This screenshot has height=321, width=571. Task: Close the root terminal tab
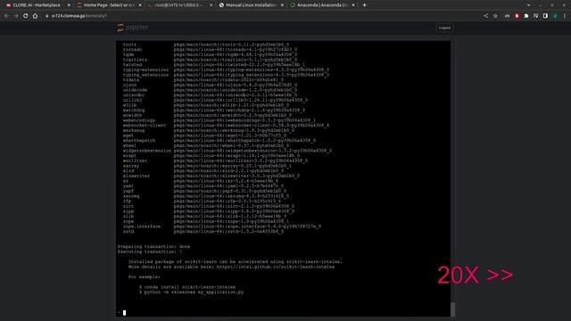[211, 5]
